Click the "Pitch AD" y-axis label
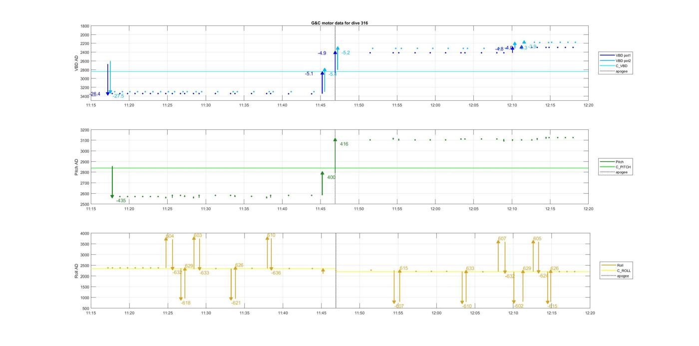The image size is (699, 346). [76, 167]
